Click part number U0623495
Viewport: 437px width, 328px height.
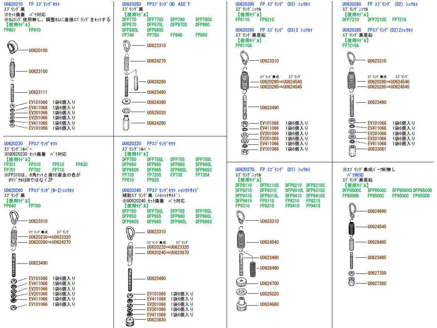point(377,258)
